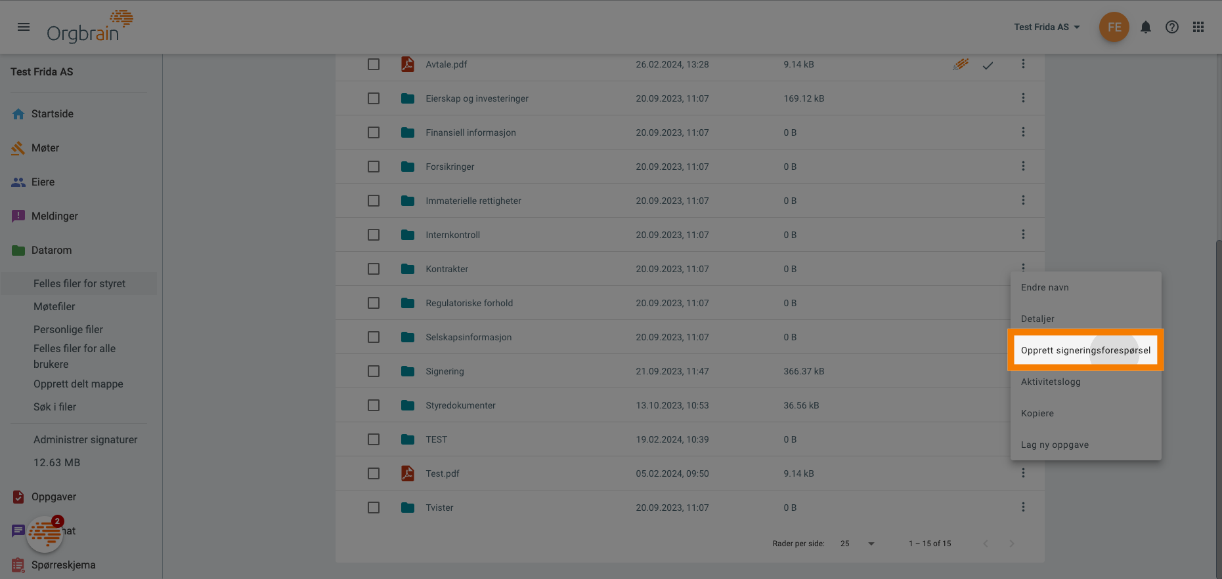1222x579 pixels.
Task: Click the help question mark icon
Action: pyautogui.click(x=1171, y=27)
